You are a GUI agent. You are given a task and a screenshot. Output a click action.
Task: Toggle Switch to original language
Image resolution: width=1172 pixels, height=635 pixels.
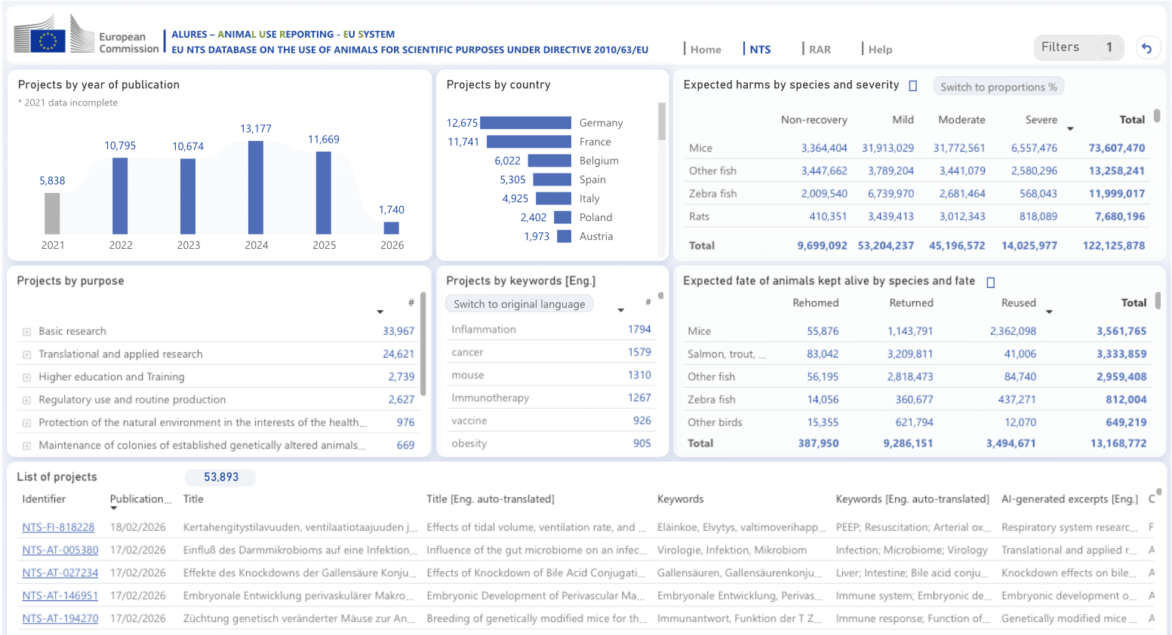[519, 304]
